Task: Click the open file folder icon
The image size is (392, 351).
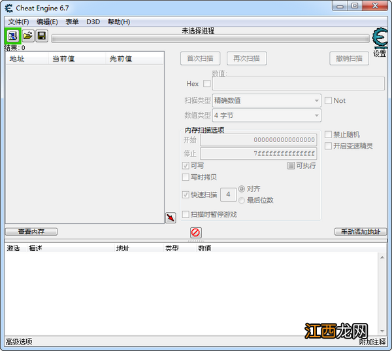Action: pos(27,36)
